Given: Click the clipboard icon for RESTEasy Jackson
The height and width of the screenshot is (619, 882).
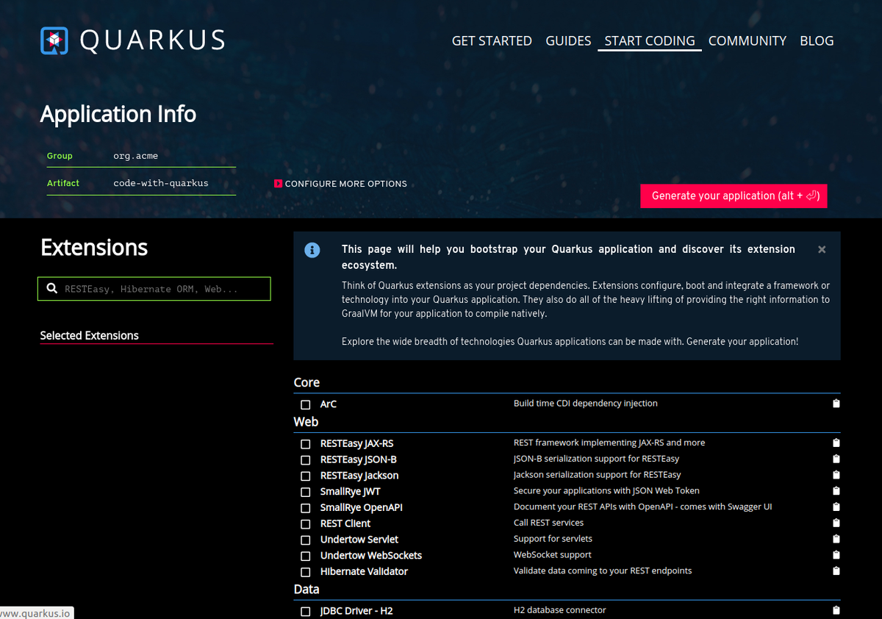Looking at the screenshot, I should pos(836,475).
